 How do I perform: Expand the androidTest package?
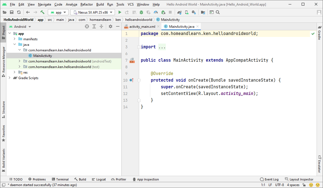[x=19, y=61]
